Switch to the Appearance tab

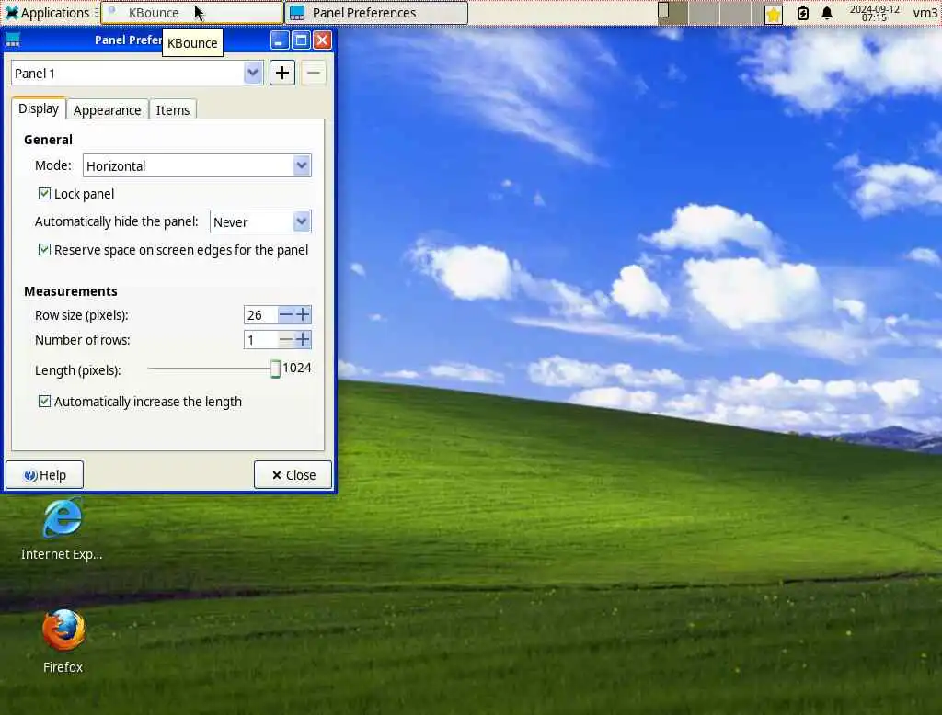(x=107, y=110)
